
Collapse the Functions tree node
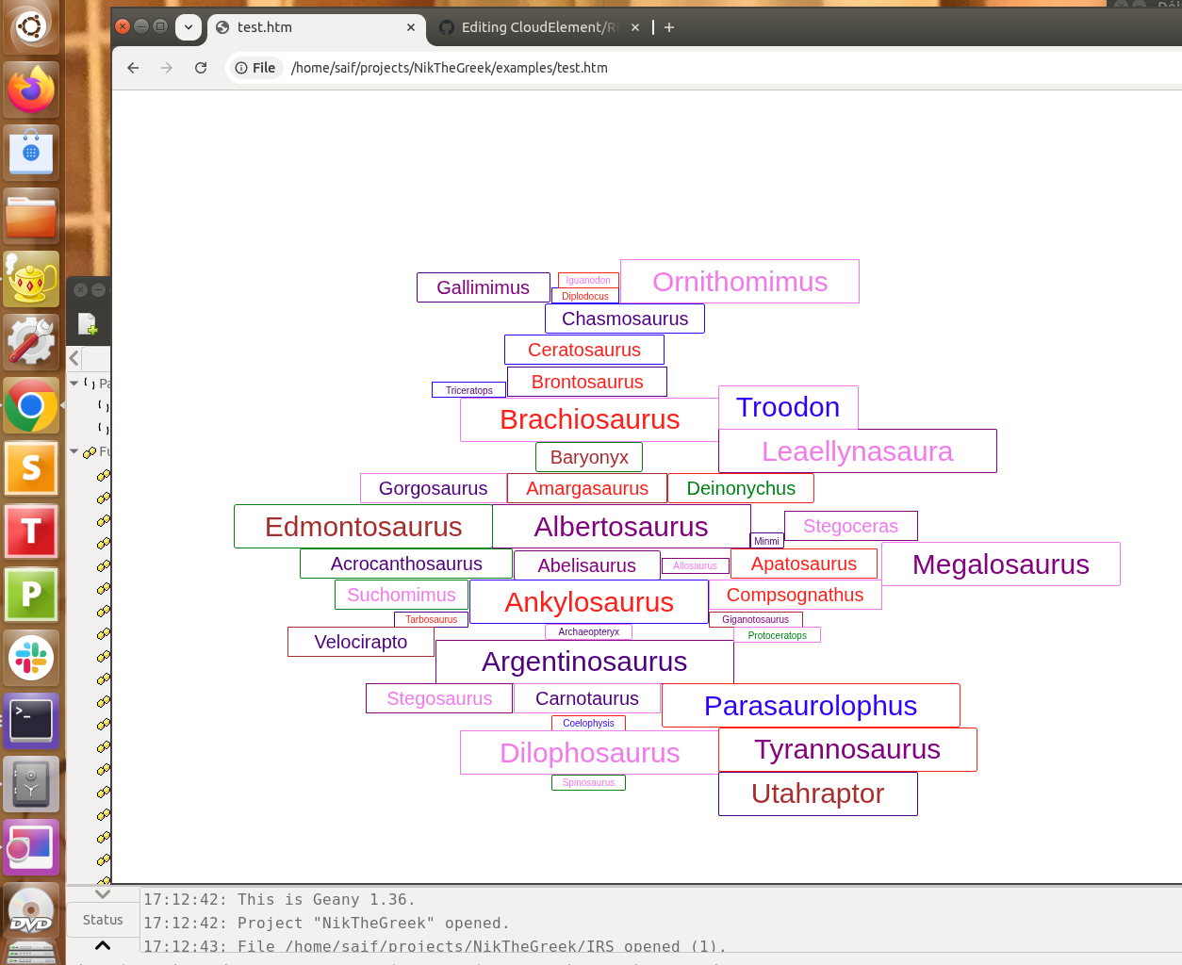point(74,451)
